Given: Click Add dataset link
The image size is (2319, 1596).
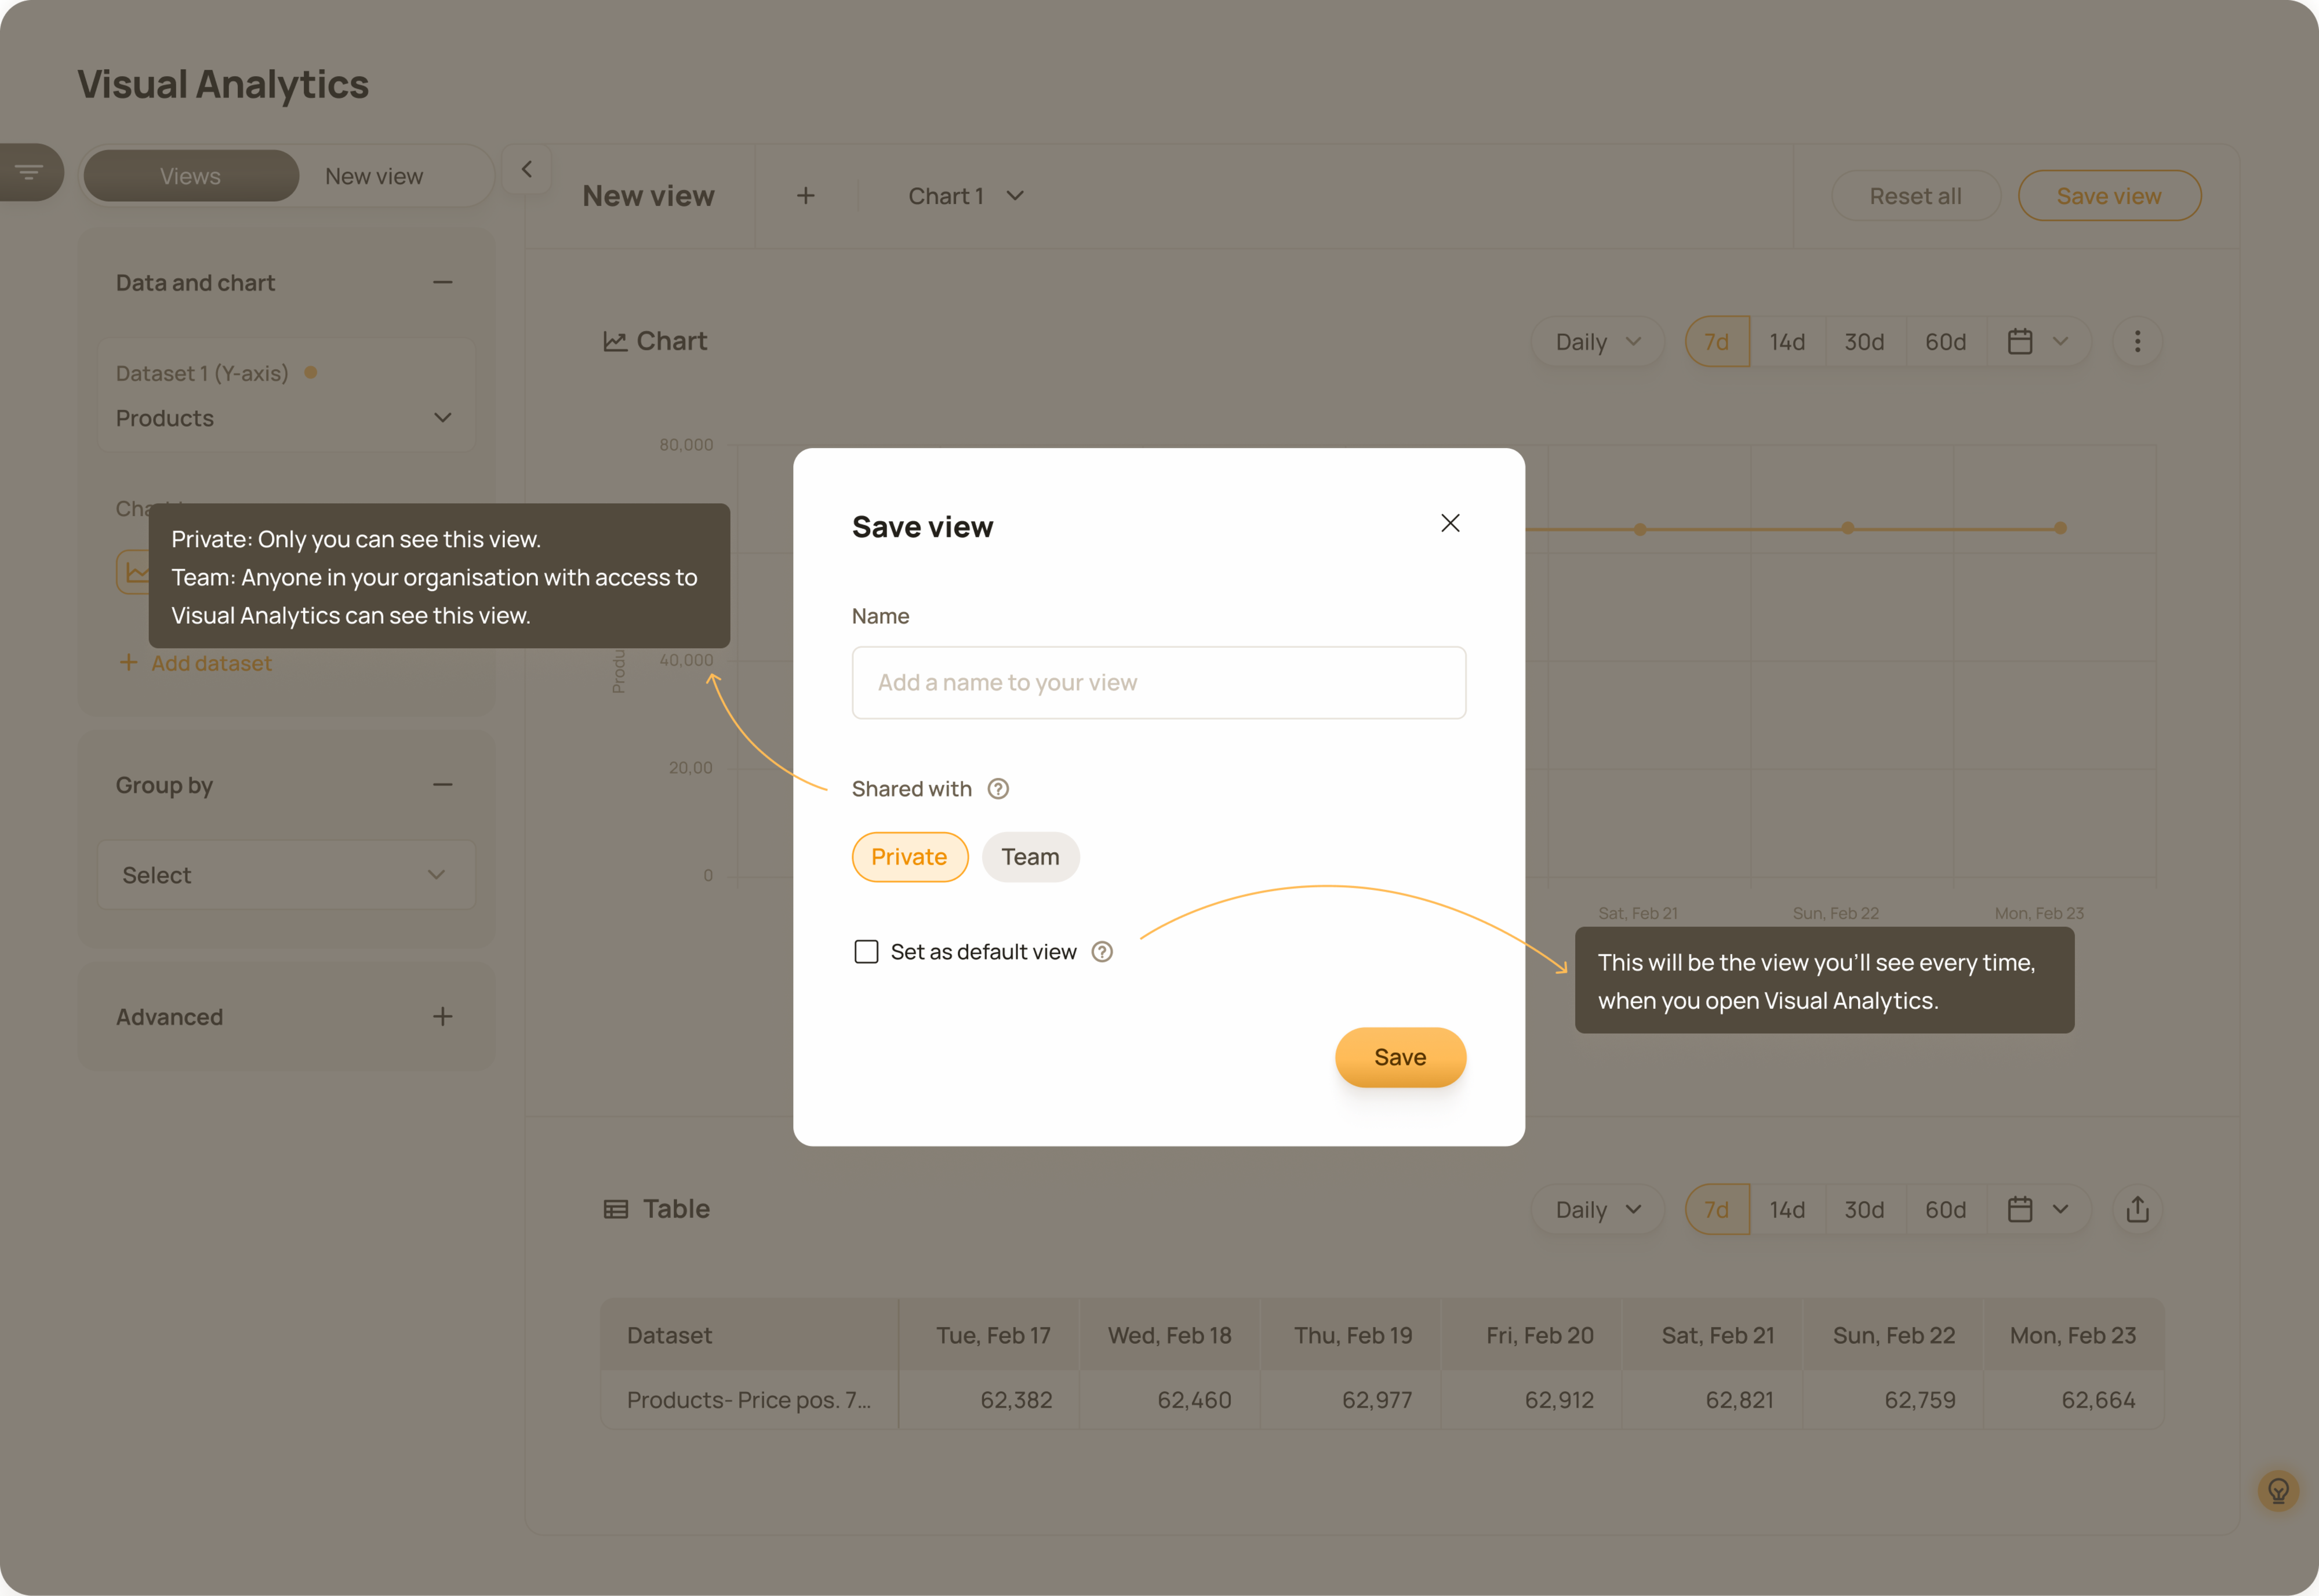Looking at the screenshot, I should click(196, 663).
